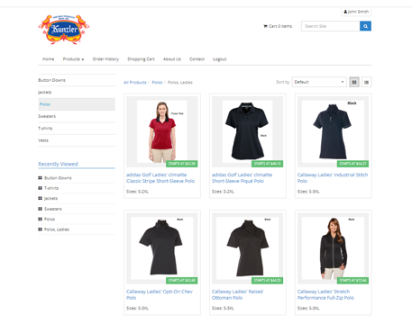Open the cart icon showing 0 items
The height and width of the screenshot is (324, 412).
[x=278, y=26]
